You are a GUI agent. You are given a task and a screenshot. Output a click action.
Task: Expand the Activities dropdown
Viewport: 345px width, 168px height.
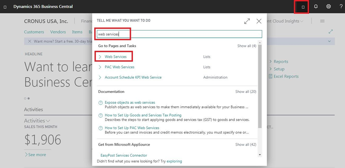[x=37, y=121]
